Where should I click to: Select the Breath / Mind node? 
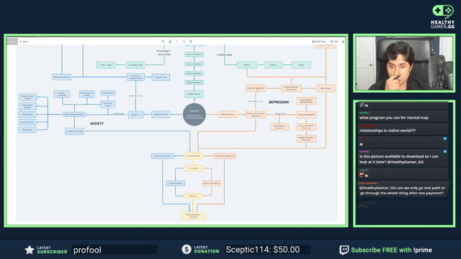[x=108, y=93]
